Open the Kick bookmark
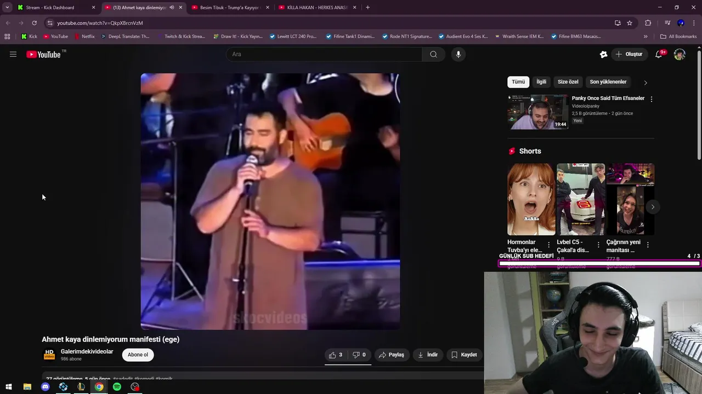 (x=29, y=37)
